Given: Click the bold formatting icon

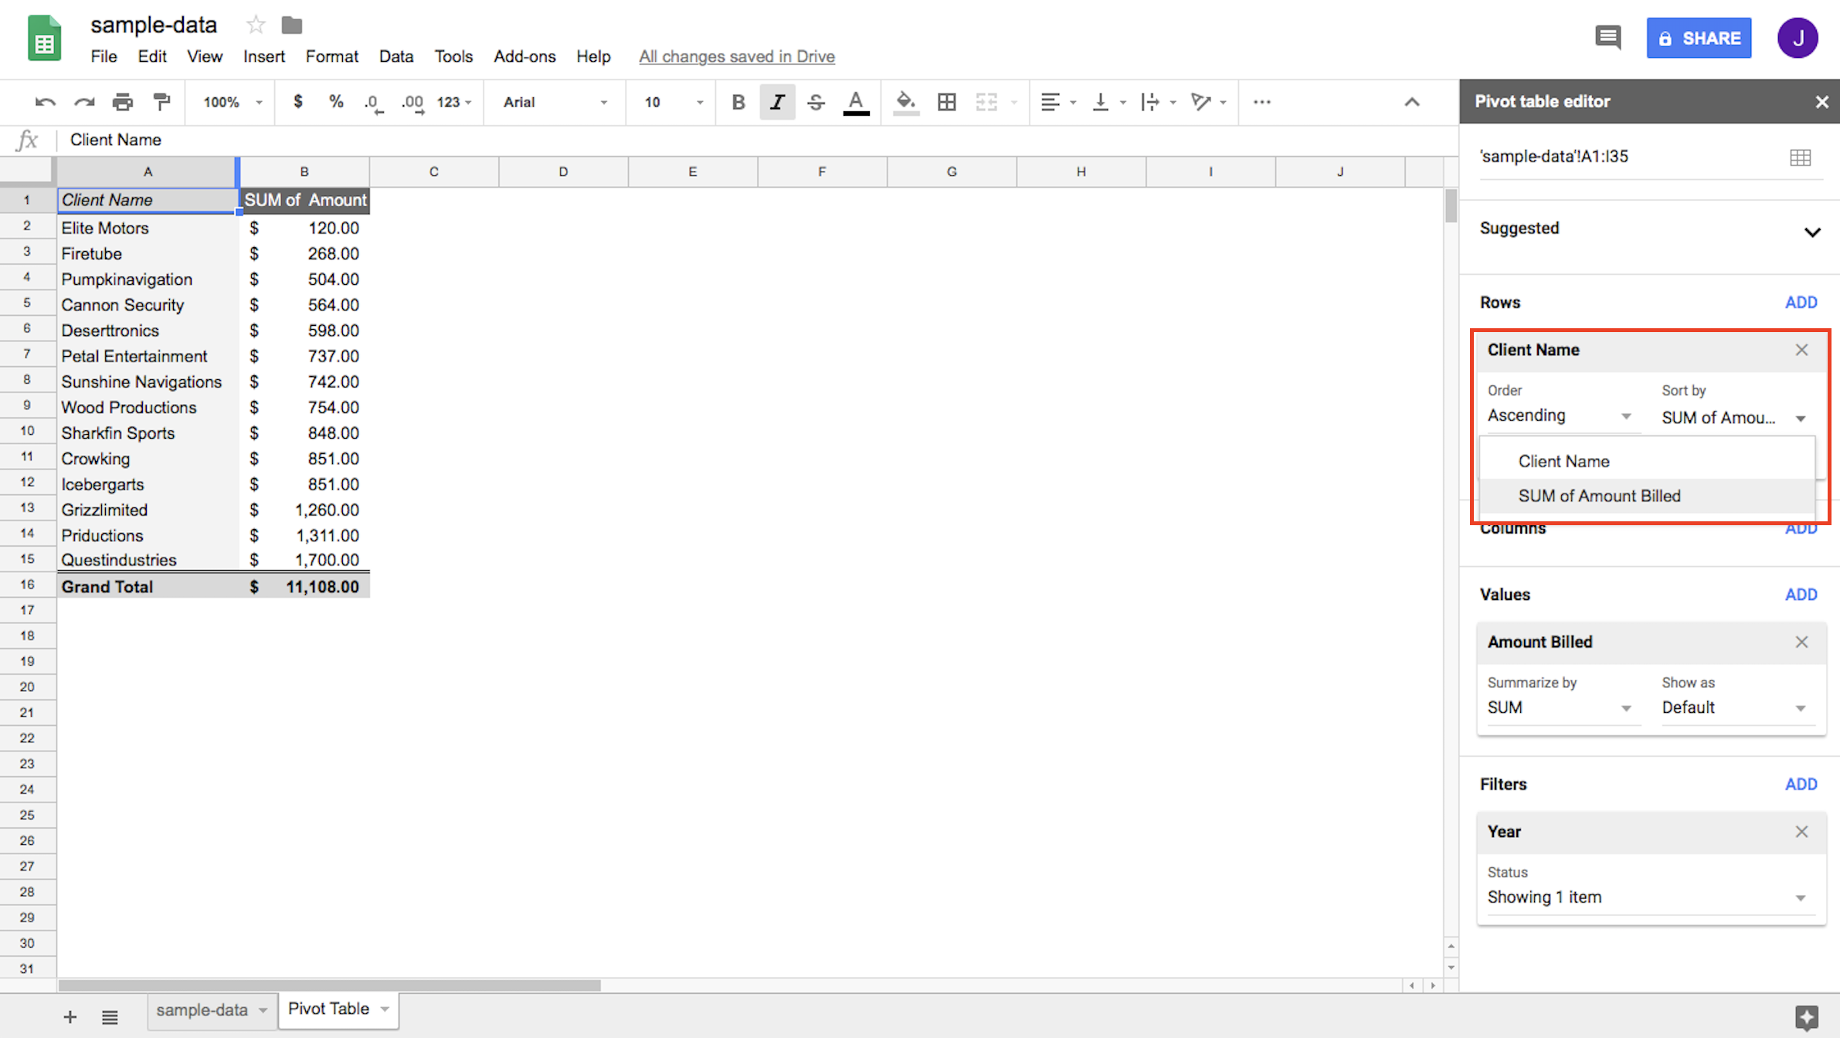Looking at the screenshot, I should pyautogui.click(x=737, y=101).
